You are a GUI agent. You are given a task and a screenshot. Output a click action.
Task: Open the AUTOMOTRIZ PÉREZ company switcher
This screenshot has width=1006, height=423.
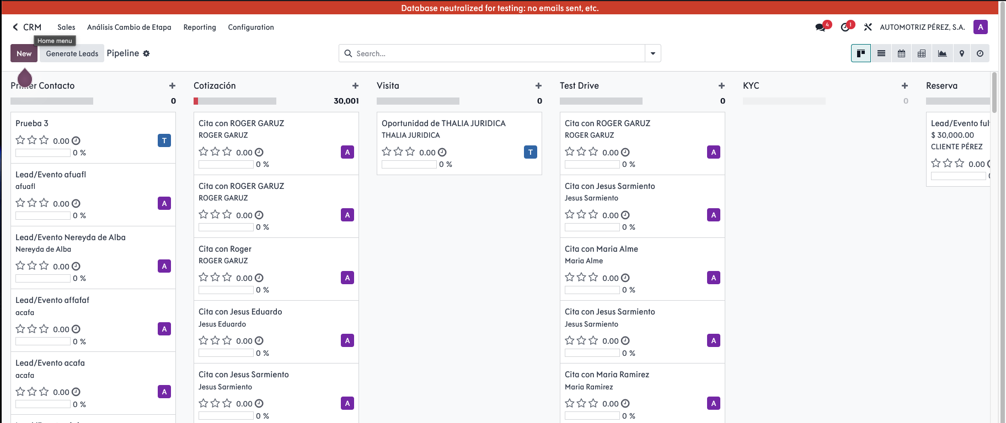[x=922, y=27]
